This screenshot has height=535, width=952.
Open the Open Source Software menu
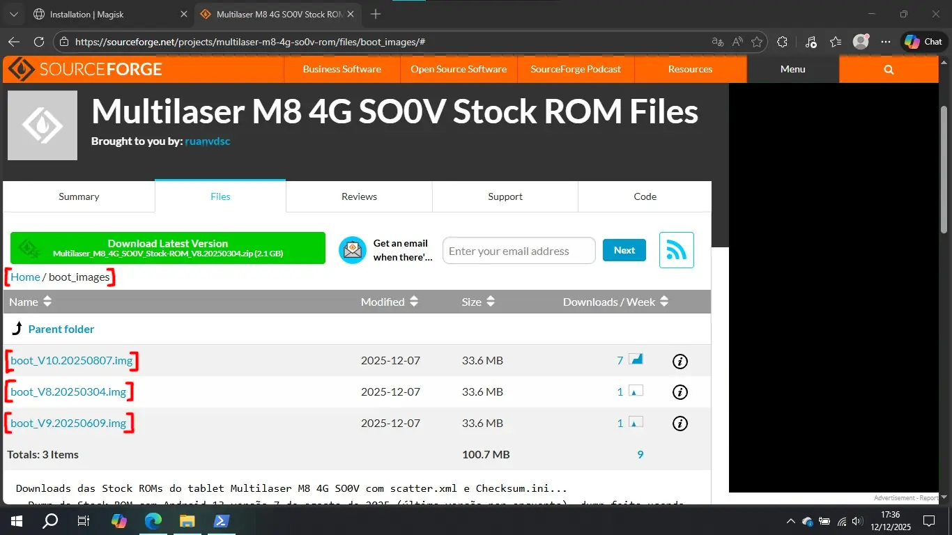pyautogui.click(x=459, y=69)
